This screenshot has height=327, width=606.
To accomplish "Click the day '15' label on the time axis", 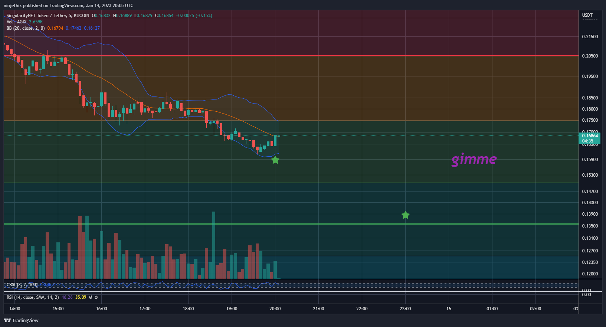I will pyautogui.click(x=449, y=309).
